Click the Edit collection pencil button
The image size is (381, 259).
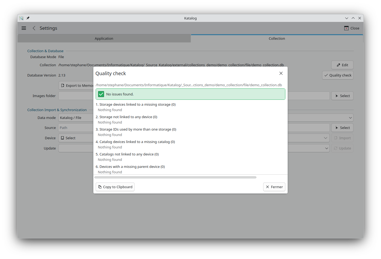pyautogui.click(x=342, y=65)
